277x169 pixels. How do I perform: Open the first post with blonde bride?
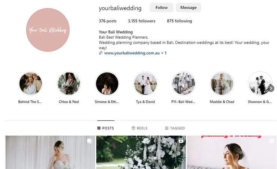51,152
